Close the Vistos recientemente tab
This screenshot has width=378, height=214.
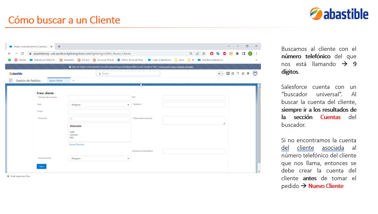pos(51,47)
